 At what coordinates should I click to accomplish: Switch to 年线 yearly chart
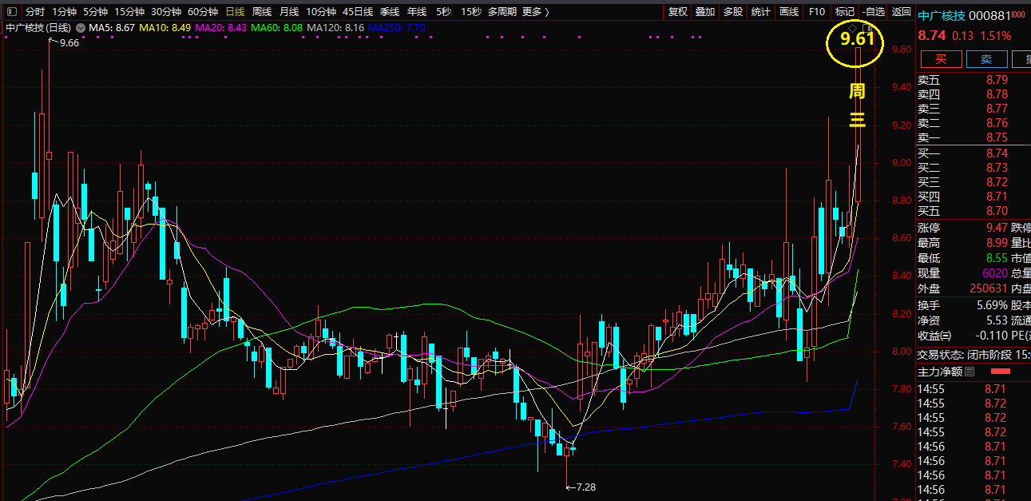pos(417,12)
